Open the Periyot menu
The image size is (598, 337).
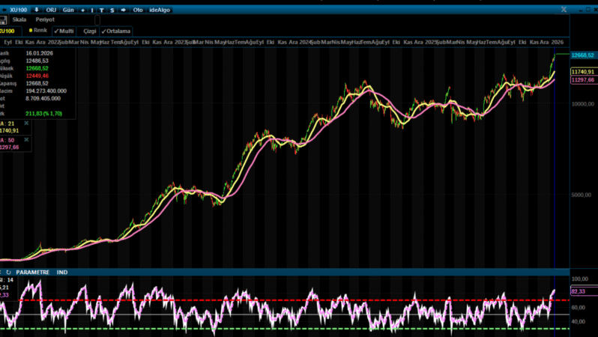tap(45, 19)
